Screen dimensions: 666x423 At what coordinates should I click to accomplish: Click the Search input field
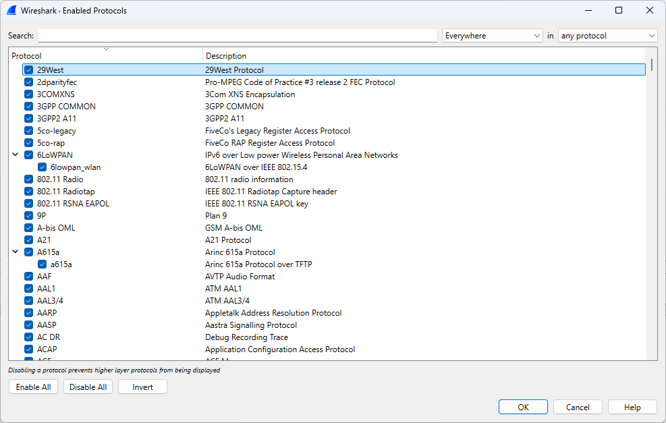click(238, 36)
